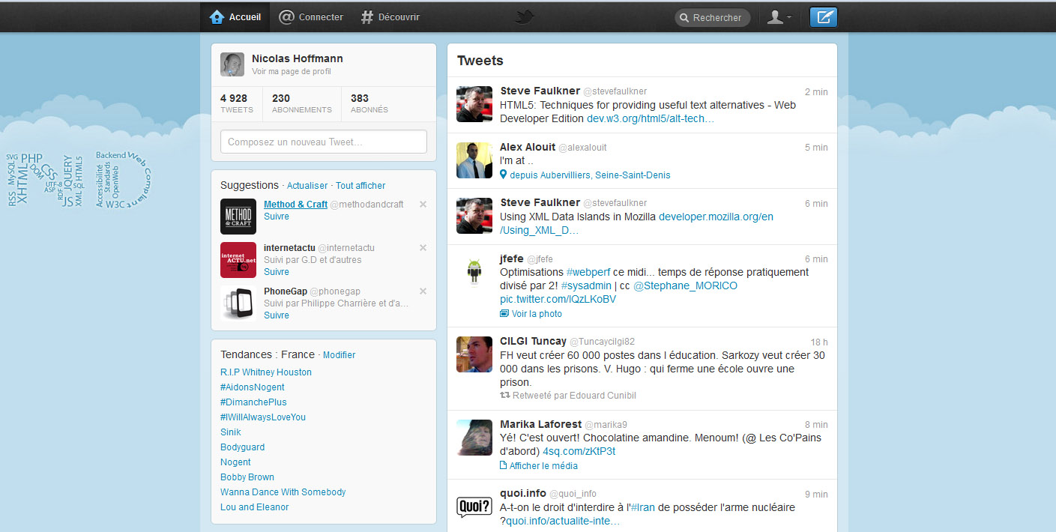Open the #AidonsNogent trend

253,387
